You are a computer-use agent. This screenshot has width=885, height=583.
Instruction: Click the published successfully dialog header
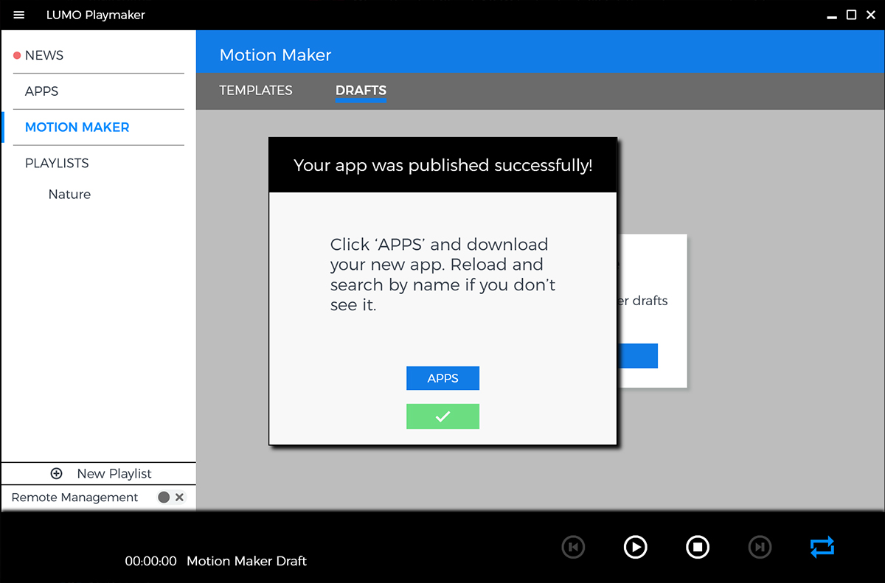pyautogui.click(x=442, y=165)
